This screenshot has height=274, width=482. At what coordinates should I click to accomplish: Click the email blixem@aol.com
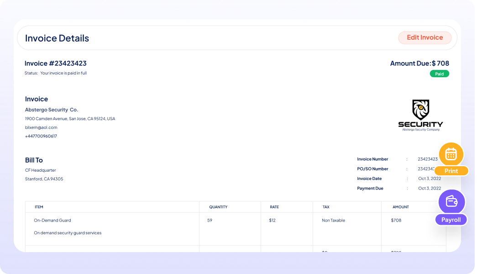point(41,127)
